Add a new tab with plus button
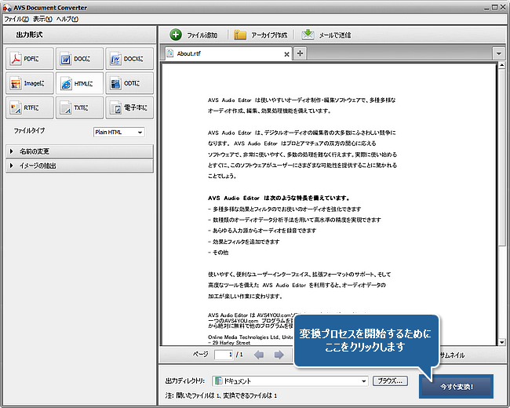The height and width of the screenshot is (408, 510). coord(301,53)
